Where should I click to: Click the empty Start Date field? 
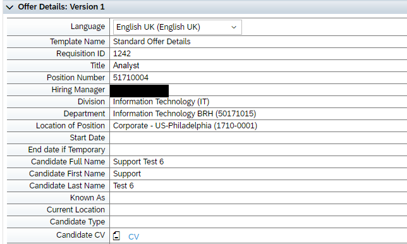258,138
